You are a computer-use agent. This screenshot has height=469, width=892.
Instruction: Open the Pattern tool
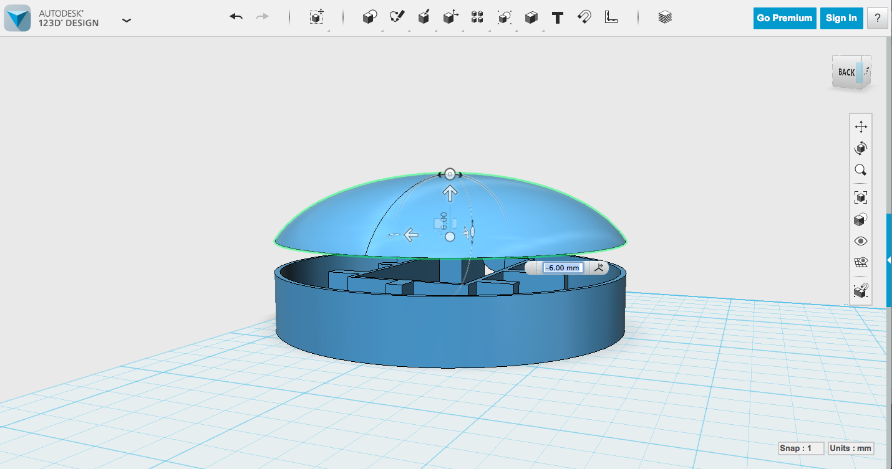tap(477, 17)
